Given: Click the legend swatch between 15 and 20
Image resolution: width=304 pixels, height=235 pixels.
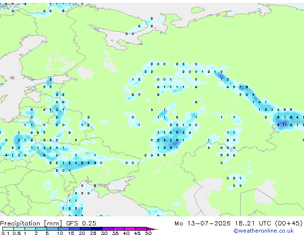Looking at the screenshot, I should tap(75, 229).
